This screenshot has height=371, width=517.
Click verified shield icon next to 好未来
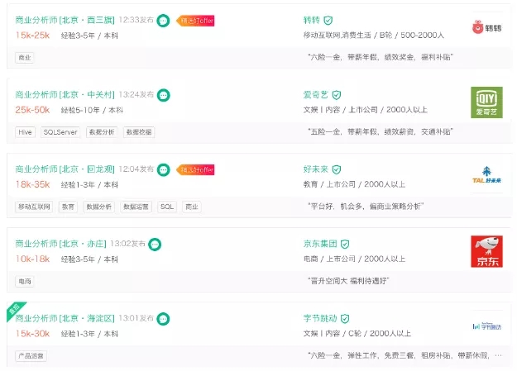tap(337, 169)
